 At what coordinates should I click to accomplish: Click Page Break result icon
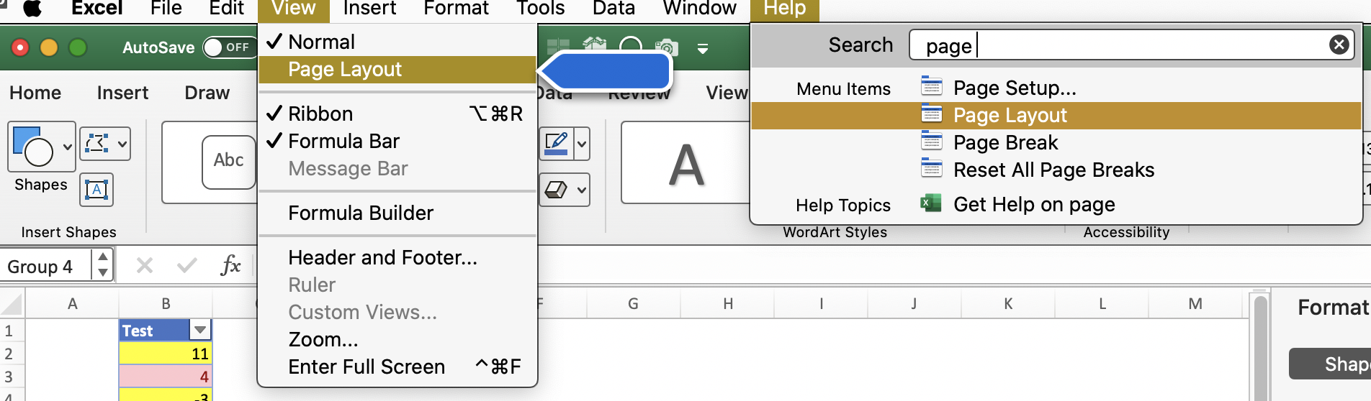pos(931,141)
